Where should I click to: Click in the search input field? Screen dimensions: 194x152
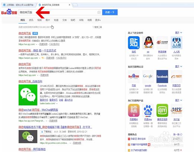click(60, 12)
